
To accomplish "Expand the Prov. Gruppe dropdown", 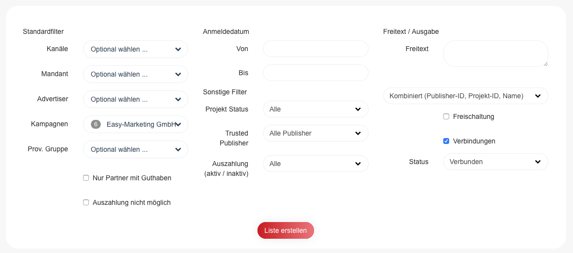I will 135,149.
